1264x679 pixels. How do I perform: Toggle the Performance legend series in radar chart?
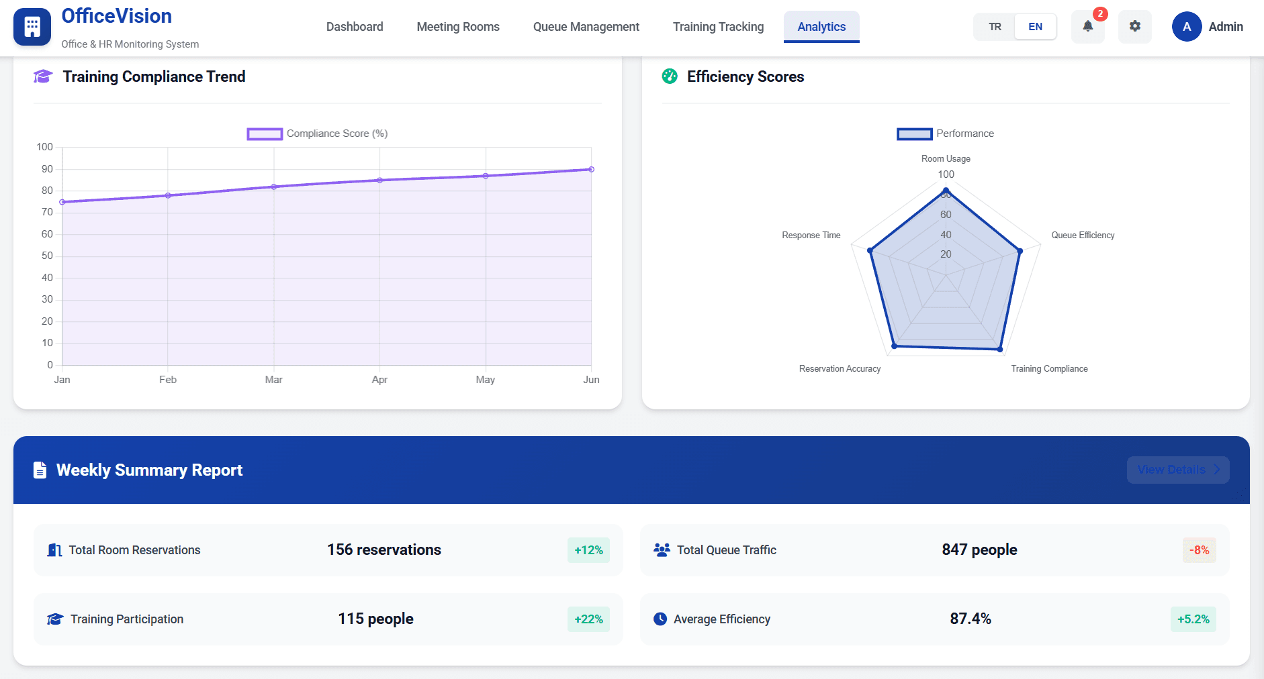945,134
